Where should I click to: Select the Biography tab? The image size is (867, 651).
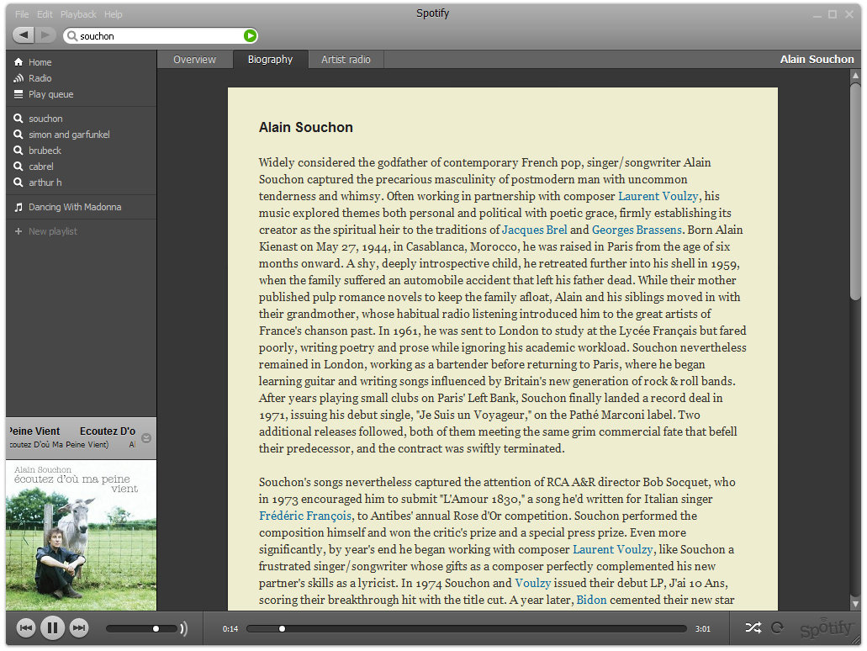[x=271, y=59]
